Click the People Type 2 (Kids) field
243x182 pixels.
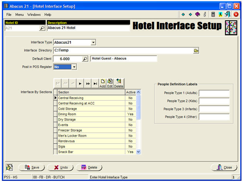[x=214, y=101]
